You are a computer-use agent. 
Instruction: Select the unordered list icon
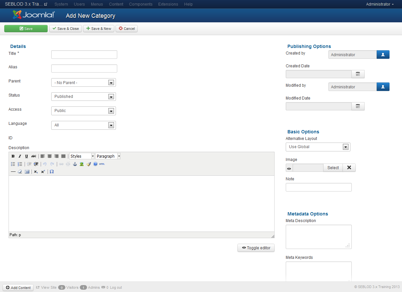point(13,164)
